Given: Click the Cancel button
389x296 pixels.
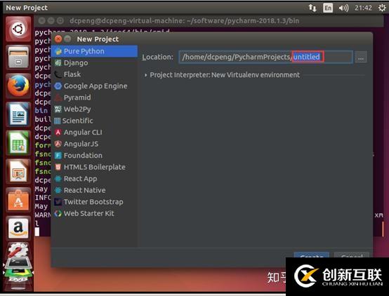Looking at the screenshot, I should 352,255.
